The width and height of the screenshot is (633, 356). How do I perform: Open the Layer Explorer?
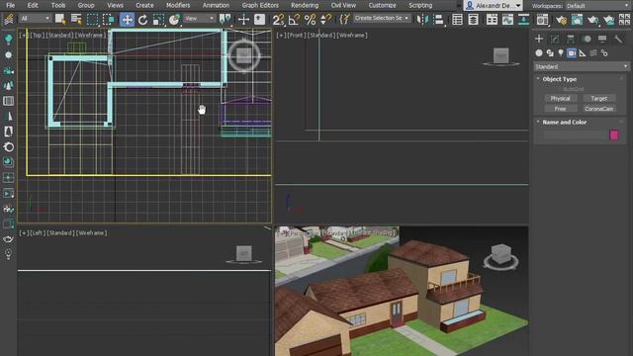pos(473,19)
